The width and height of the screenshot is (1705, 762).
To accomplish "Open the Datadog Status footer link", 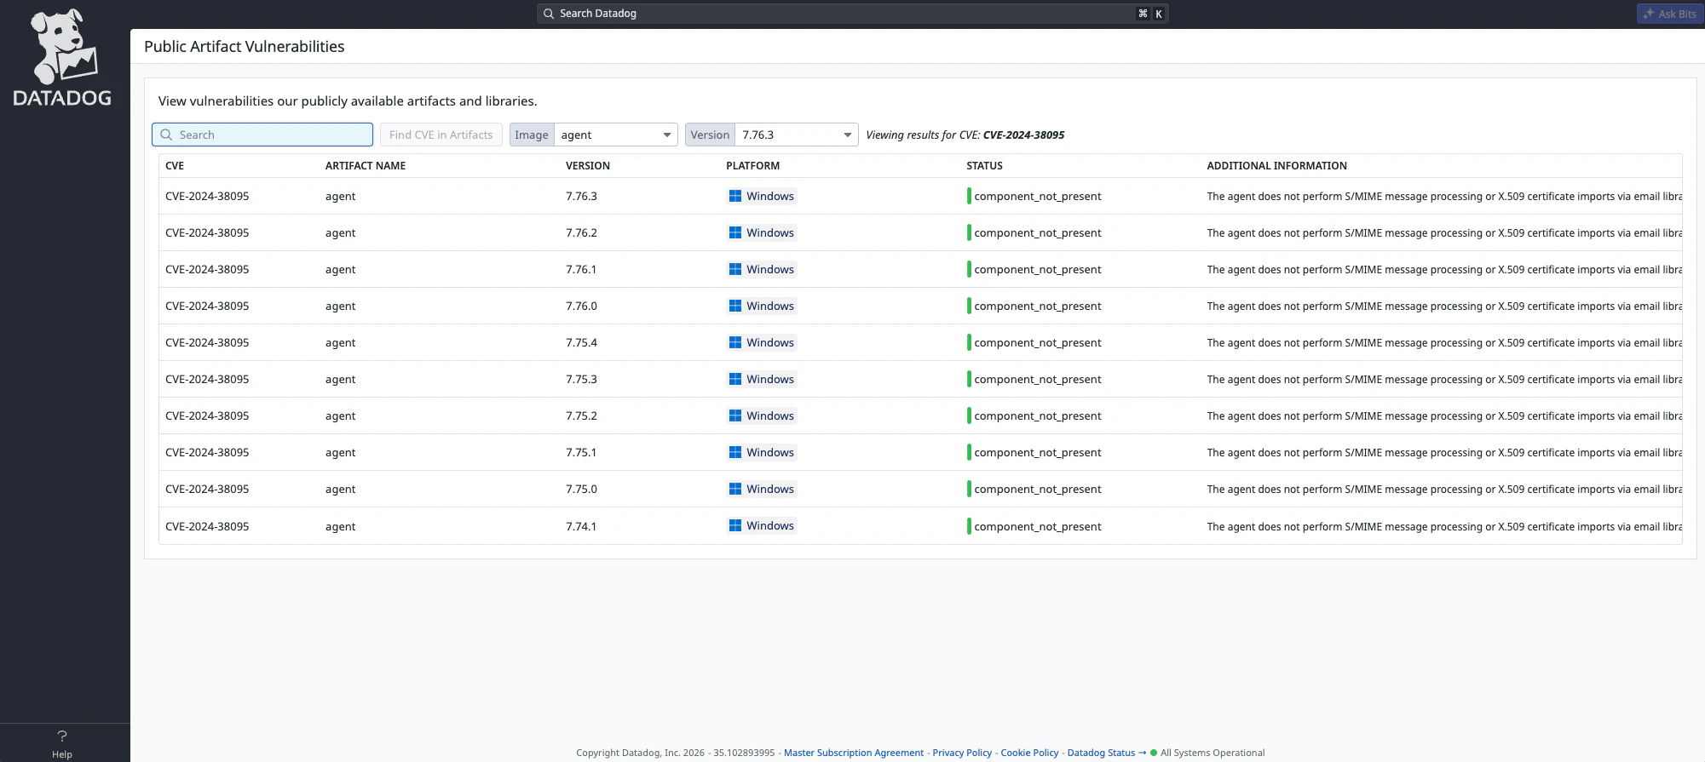I will tap(1101, 753).
